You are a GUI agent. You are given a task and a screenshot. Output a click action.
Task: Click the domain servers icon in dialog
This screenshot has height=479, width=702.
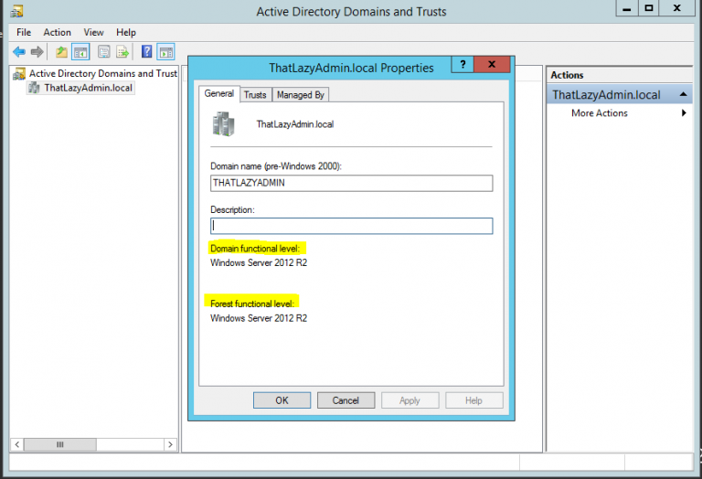click(223, 124)
